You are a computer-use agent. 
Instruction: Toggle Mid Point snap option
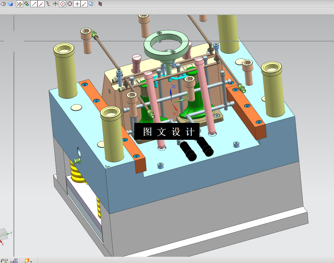click(x=41, y=4)
